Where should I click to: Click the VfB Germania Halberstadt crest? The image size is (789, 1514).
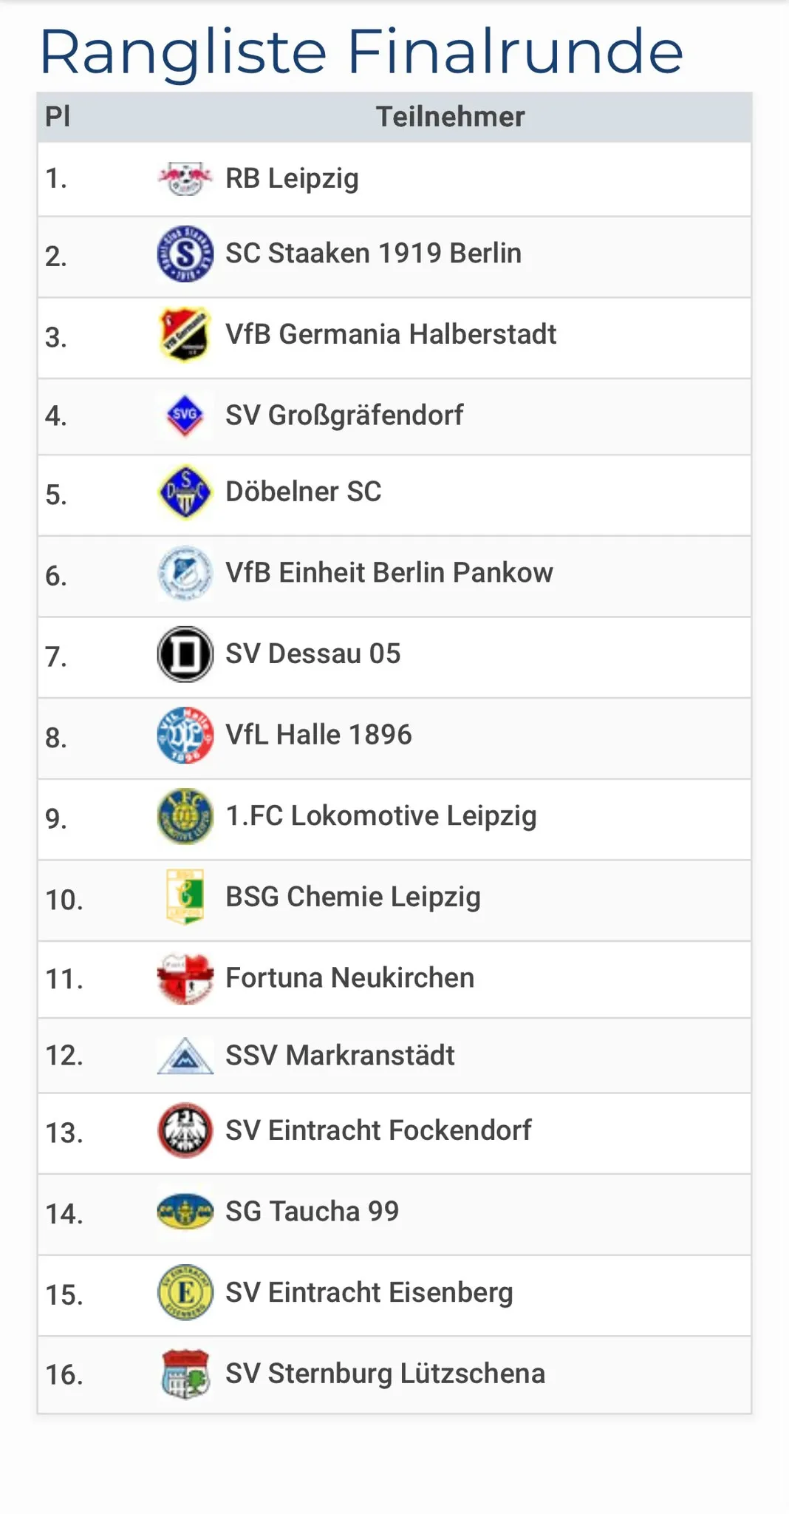pyautogui.click(x=185, y=335)
